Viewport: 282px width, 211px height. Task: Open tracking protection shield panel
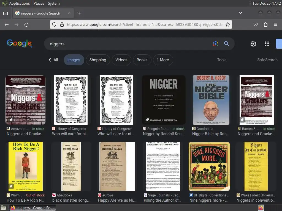(54, 24)
